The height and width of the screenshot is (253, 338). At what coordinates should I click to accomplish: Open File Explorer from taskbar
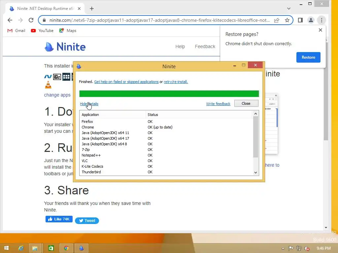[35, 248]
